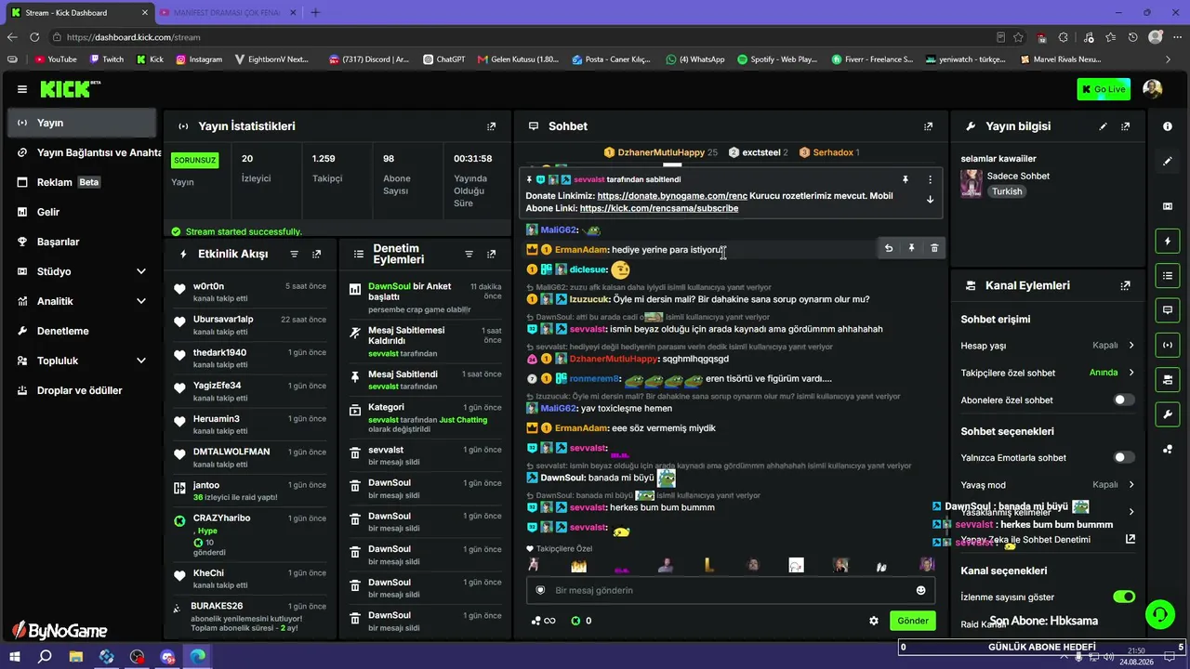The image size is (1190, 669).
Task: Open the donate.bynogame.com/renc link
Action: tap(672, 196)
